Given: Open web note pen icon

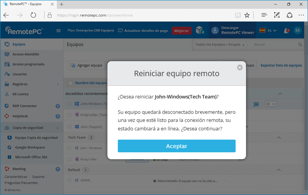Looking at the screenshot, I should click(277, 15).
